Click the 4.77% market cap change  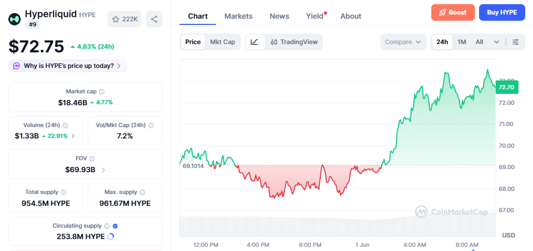tap(101, 102)
